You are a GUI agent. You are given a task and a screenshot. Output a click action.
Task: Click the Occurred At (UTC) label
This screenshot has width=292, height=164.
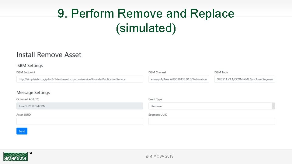28,99
